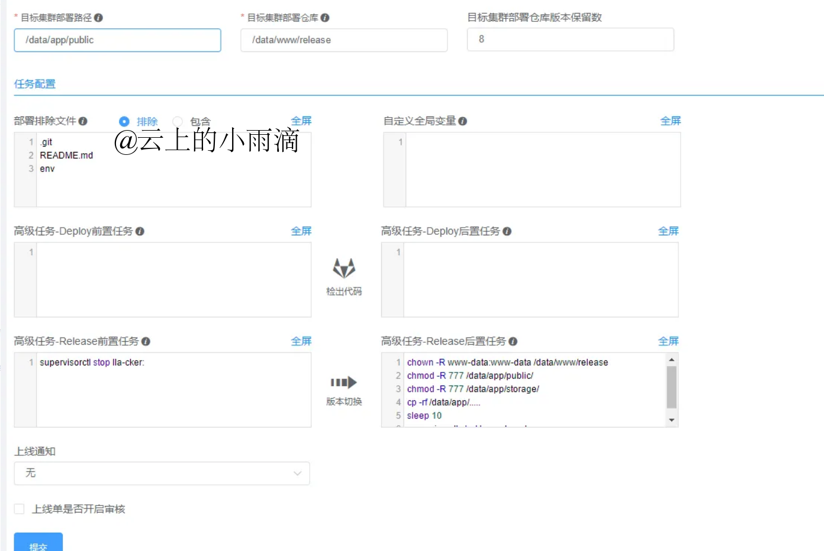The image size is (824, 551).
Task: Click info icon beside 目标集群部署路径 label
Action: (98, 18)
